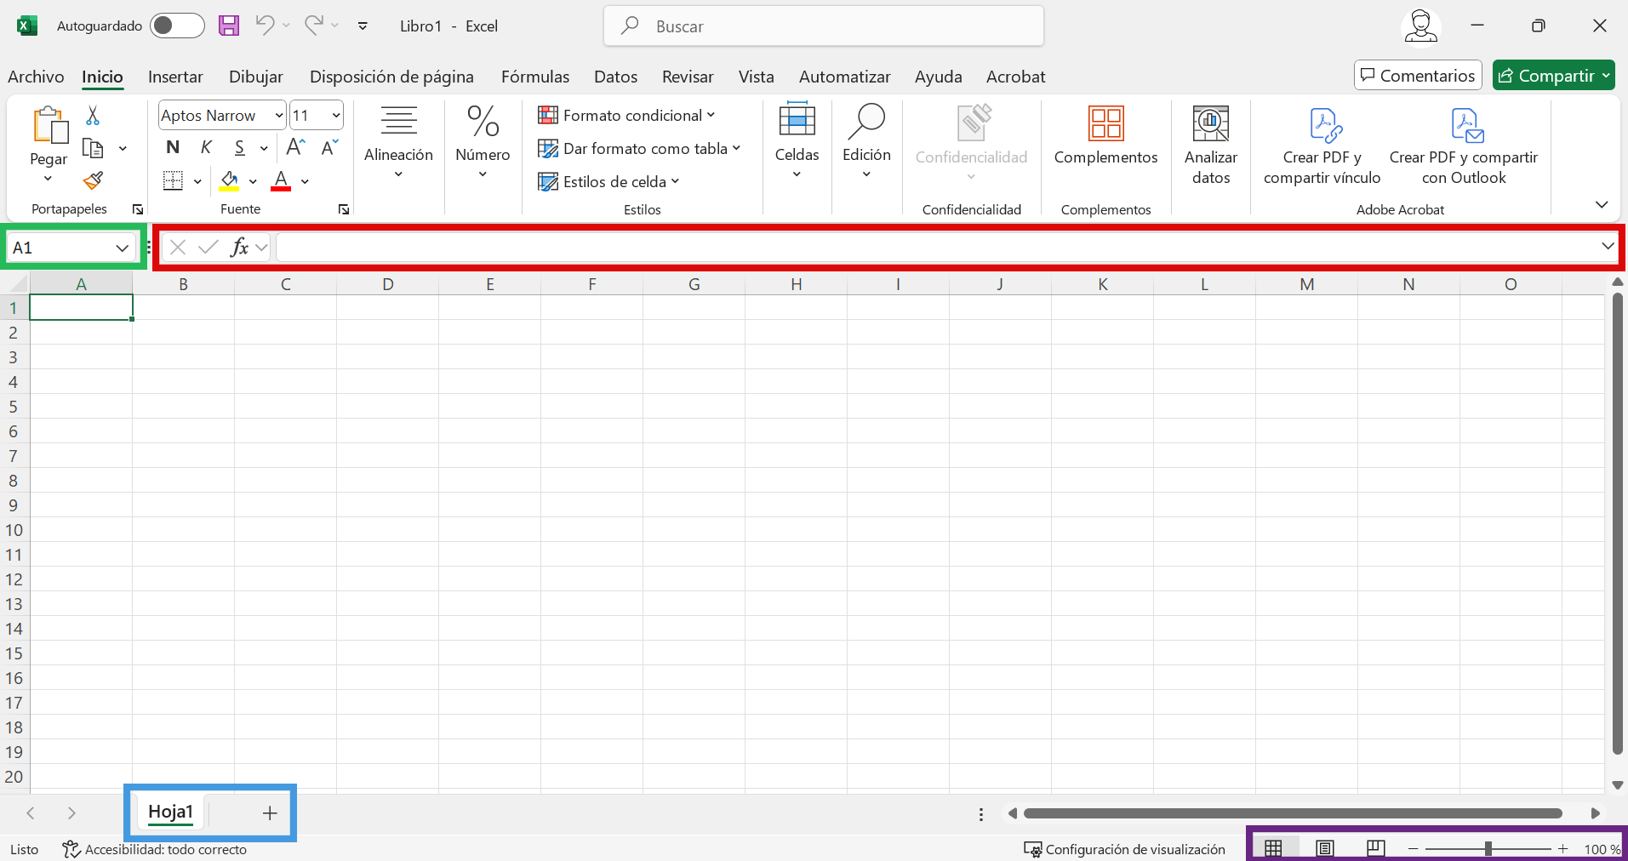
Task: Open the Complementos add-ins icon
Action: (x=1105, y=136)
